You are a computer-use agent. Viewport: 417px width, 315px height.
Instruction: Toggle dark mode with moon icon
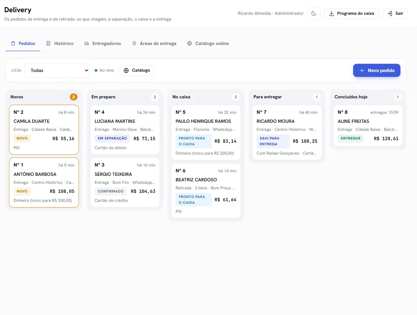[314, 14]
